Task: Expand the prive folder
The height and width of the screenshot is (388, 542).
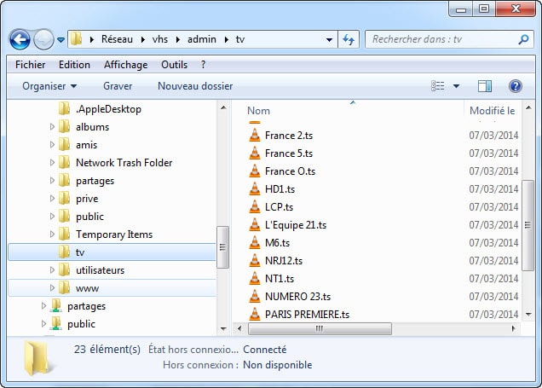Action: [52, 199]
